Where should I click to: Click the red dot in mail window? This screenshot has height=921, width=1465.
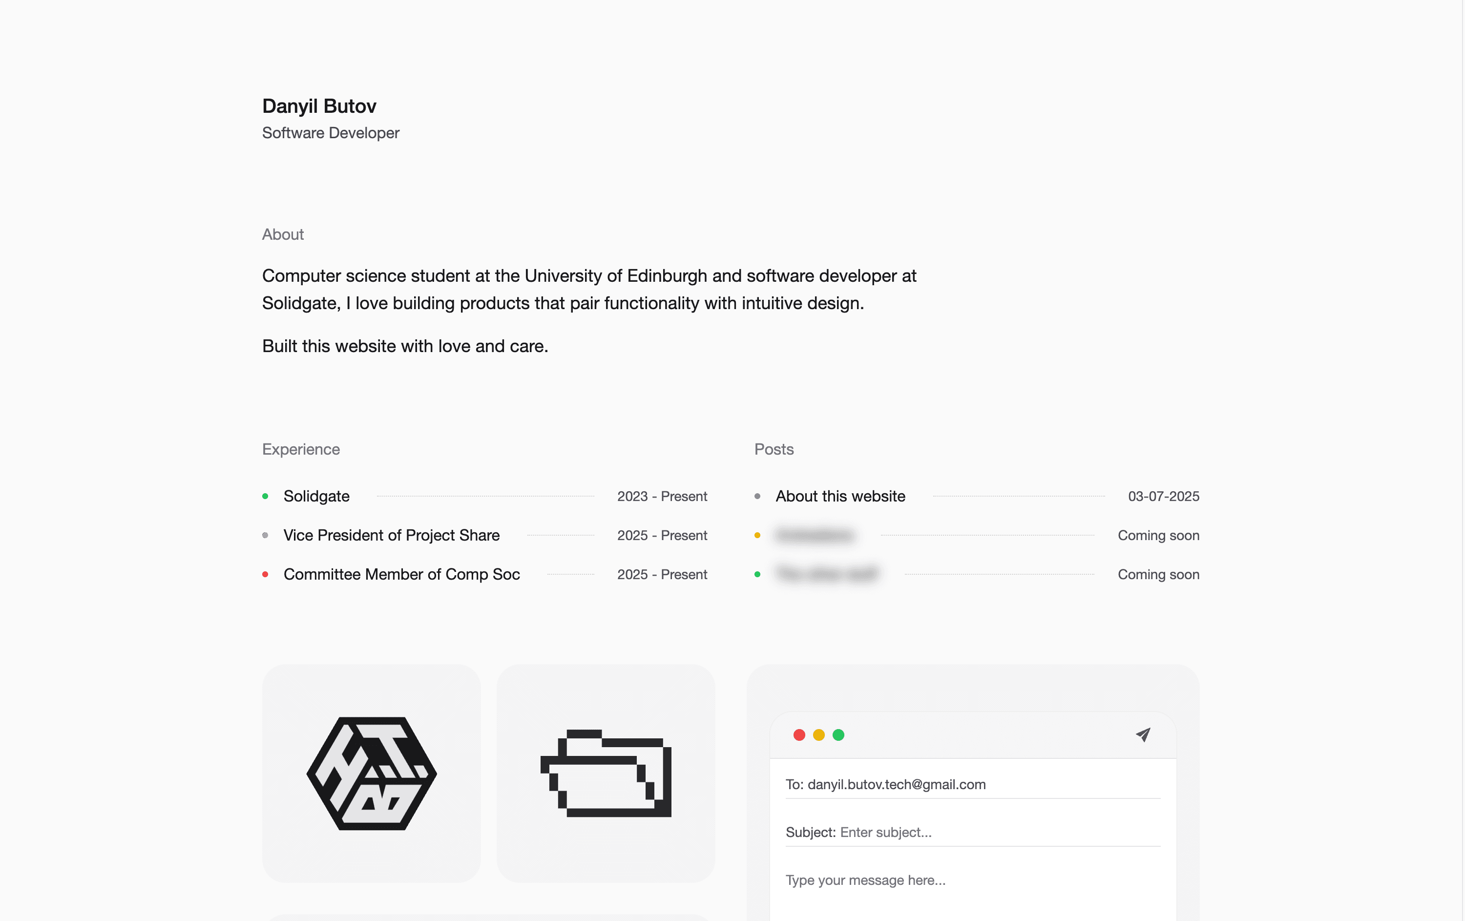[799, 735]
